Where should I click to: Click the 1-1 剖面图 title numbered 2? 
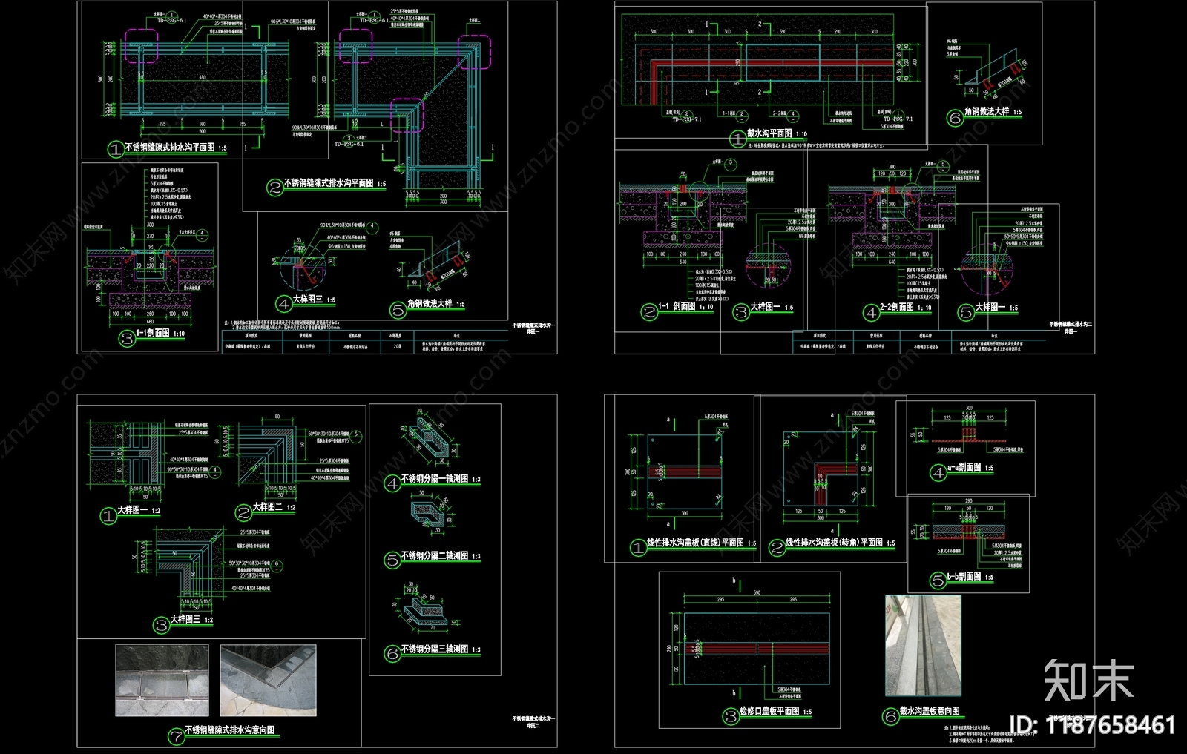678,308
